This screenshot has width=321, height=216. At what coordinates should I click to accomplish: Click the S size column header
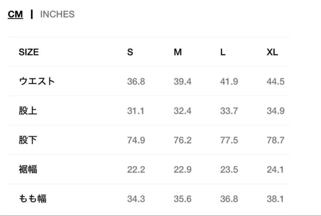[130, 52]
